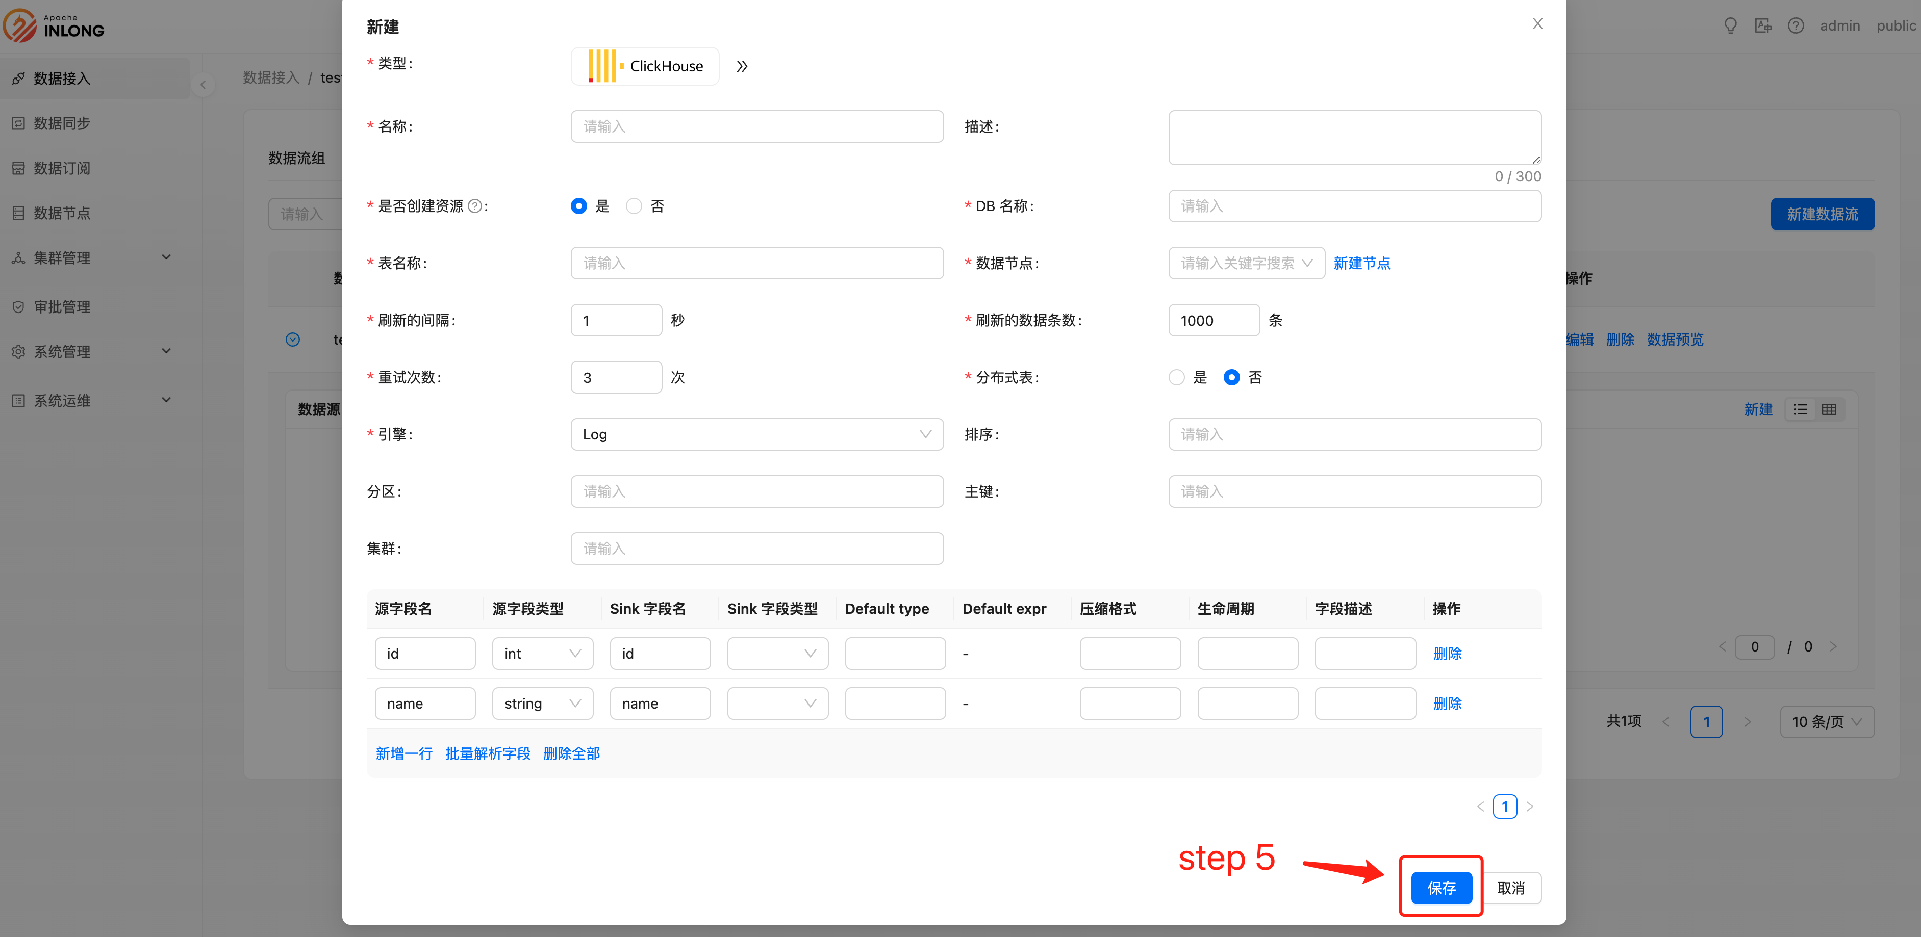Open the 数据节点 search dropdown
The height and width of the screenshot is (937, 1921).
1245,263
